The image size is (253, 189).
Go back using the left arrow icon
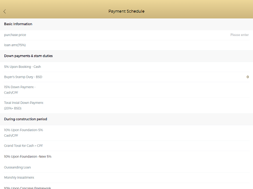tap(4, 11)
